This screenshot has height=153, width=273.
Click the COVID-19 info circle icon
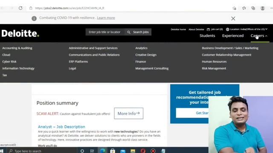34,18
